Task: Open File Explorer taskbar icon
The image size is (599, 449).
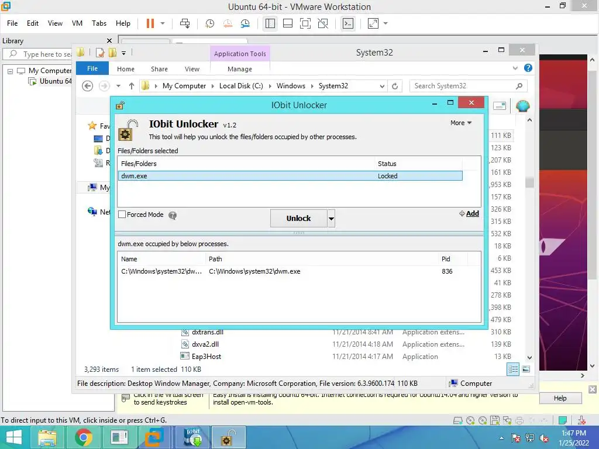Action: (47, 437)
